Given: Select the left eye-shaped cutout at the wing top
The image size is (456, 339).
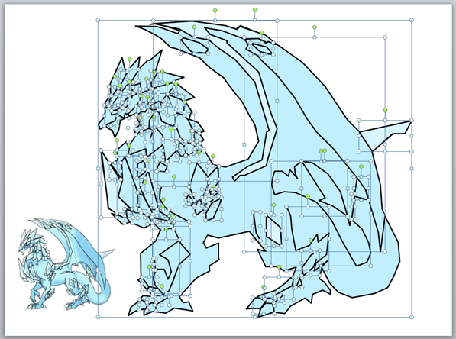Looking at the screenshot, I should [194, 46].
